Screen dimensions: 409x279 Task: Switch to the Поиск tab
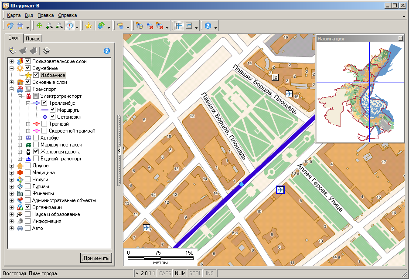(x=33, y=39)
